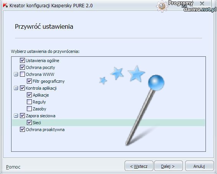
Task: Select the Ochrona proaktywna item label
Action: [45, 130]
